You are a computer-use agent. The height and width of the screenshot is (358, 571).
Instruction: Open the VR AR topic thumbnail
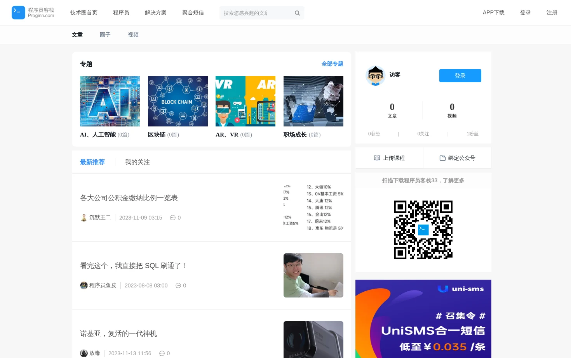245,101
